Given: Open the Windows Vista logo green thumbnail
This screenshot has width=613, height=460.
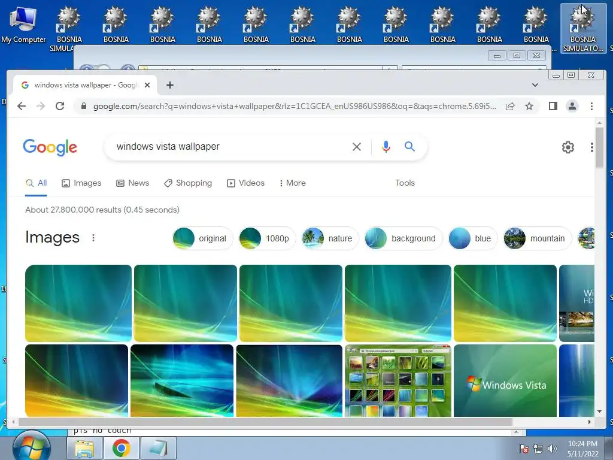Looking at the screenshot, I should [505, 380].
